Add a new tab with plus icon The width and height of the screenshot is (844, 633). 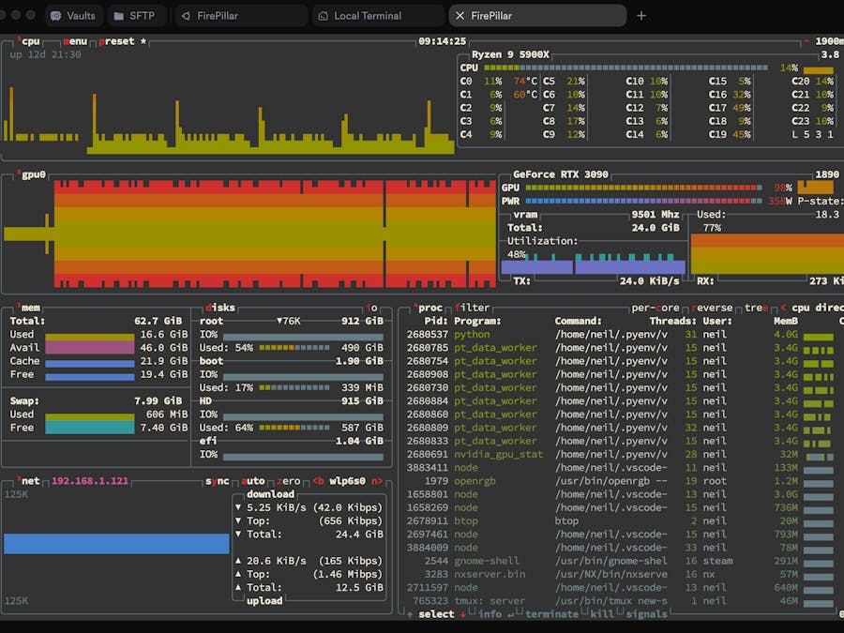[x=641, y=16]
